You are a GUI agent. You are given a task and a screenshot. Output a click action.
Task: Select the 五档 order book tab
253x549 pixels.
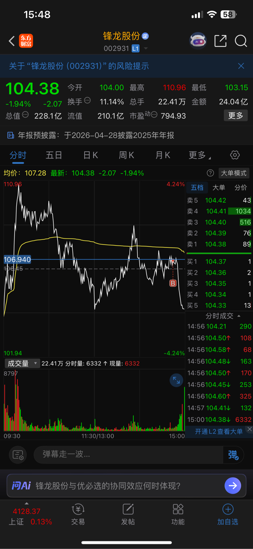click(x=197, y=188)
